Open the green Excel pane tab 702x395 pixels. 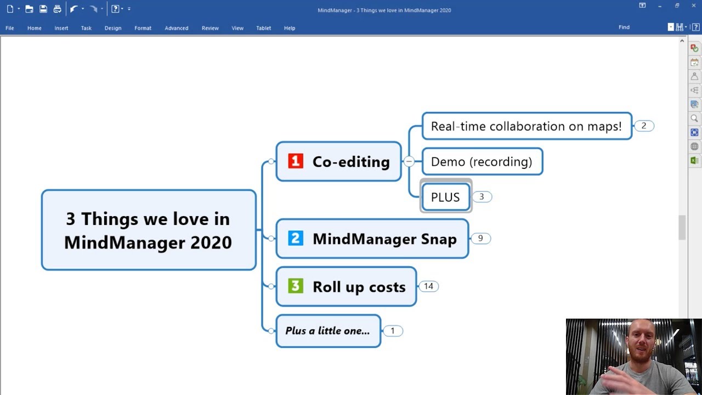694,160
